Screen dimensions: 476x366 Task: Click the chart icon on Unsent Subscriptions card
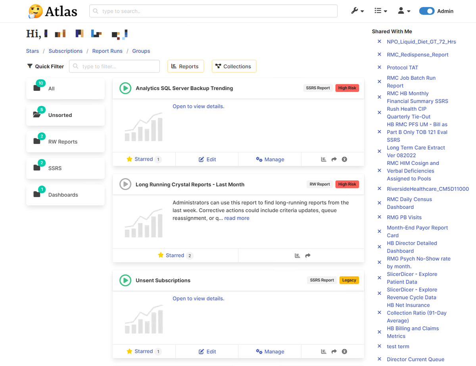click(324, 351)
